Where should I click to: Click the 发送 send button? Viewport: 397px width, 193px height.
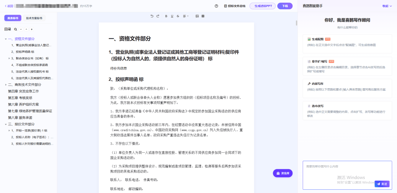coord(382,184)
